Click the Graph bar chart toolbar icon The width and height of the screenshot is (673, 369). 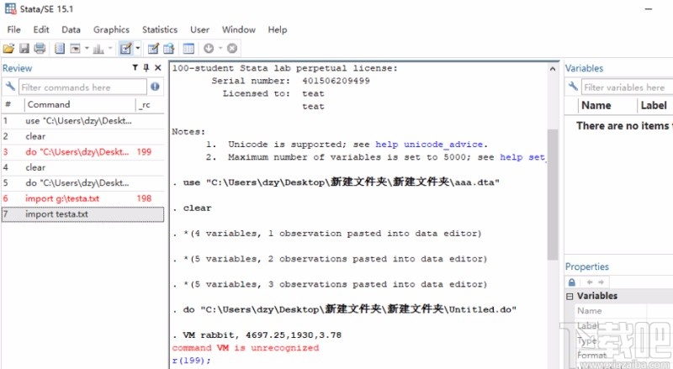[x=98, y=49]
